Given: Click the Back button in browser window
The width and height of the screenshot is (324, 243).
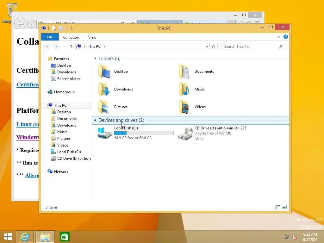Looking at the screenshot, I should coord(20,23).
